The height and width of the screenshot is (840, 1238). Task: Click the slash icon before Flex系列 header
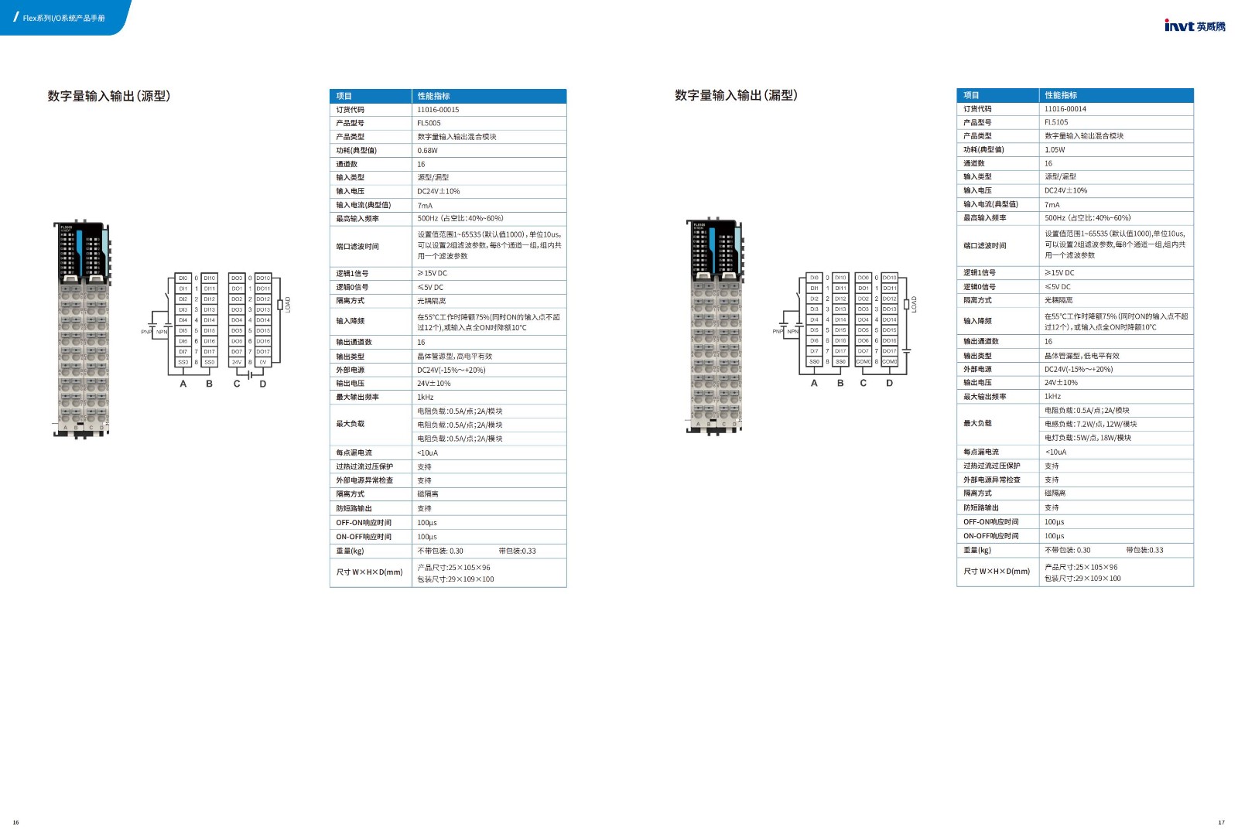coord(16,17)
